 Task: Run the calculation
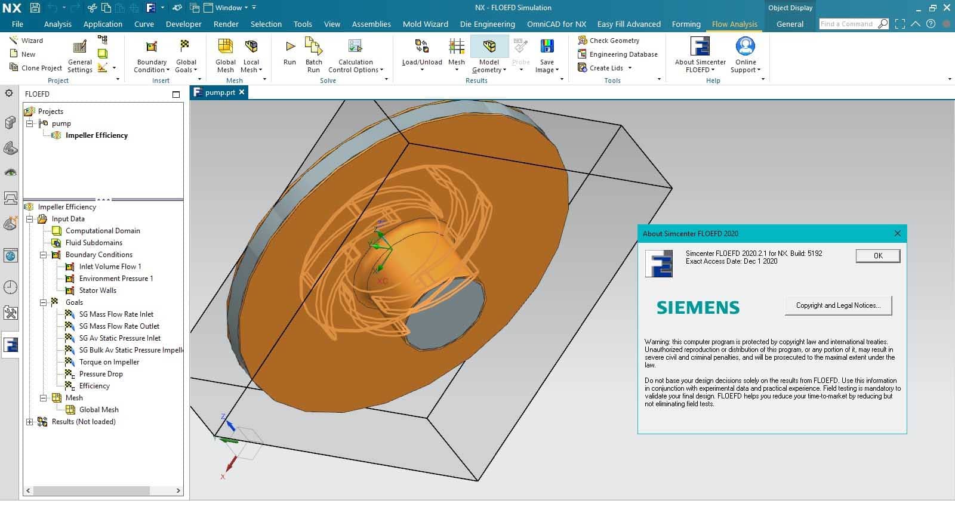pyautogui.click(x=289, y=52)
